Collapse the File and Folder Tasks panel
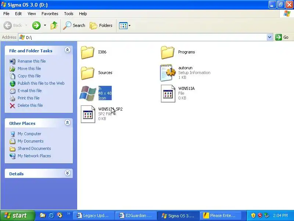Screen dimensions: 294x221 pos(68,50)
